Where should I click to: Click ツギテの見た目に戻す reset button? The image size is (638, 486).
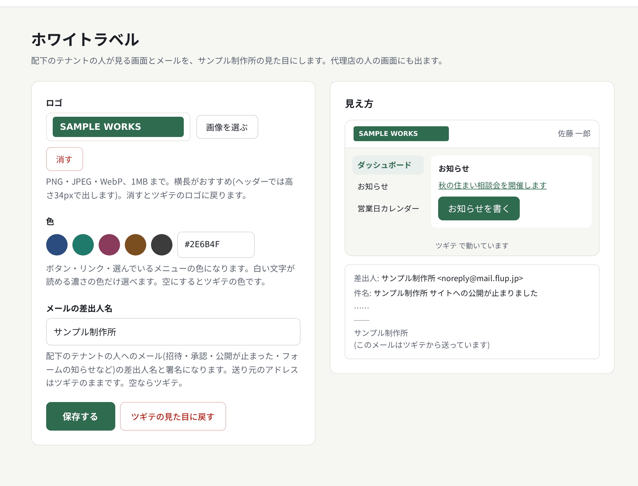[173, 416]
